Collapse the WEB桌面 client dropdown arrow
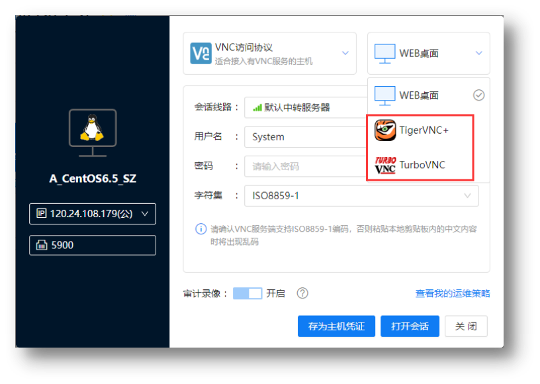Screen dimensions: 540x384 (478, 53)
